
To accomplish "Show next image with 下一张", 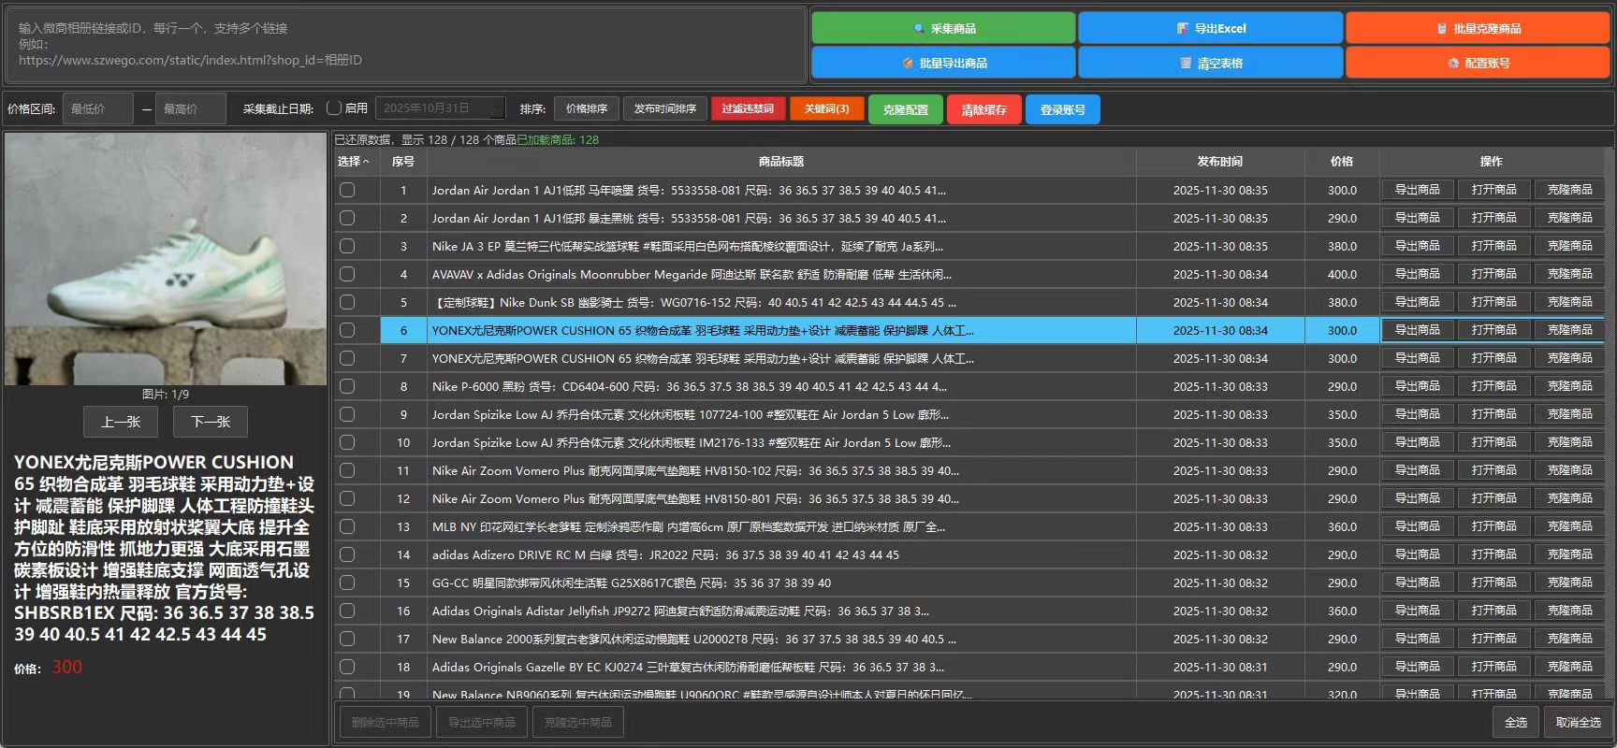I will (211, 422).
